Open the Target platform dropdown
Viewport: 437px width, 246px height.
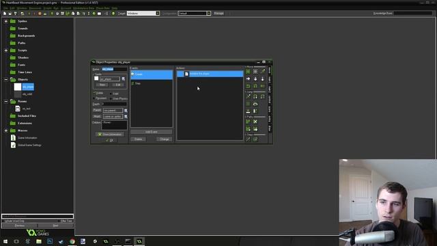158,14
